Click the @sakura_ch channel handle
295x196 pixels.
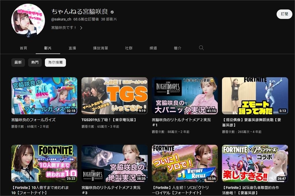61,19
